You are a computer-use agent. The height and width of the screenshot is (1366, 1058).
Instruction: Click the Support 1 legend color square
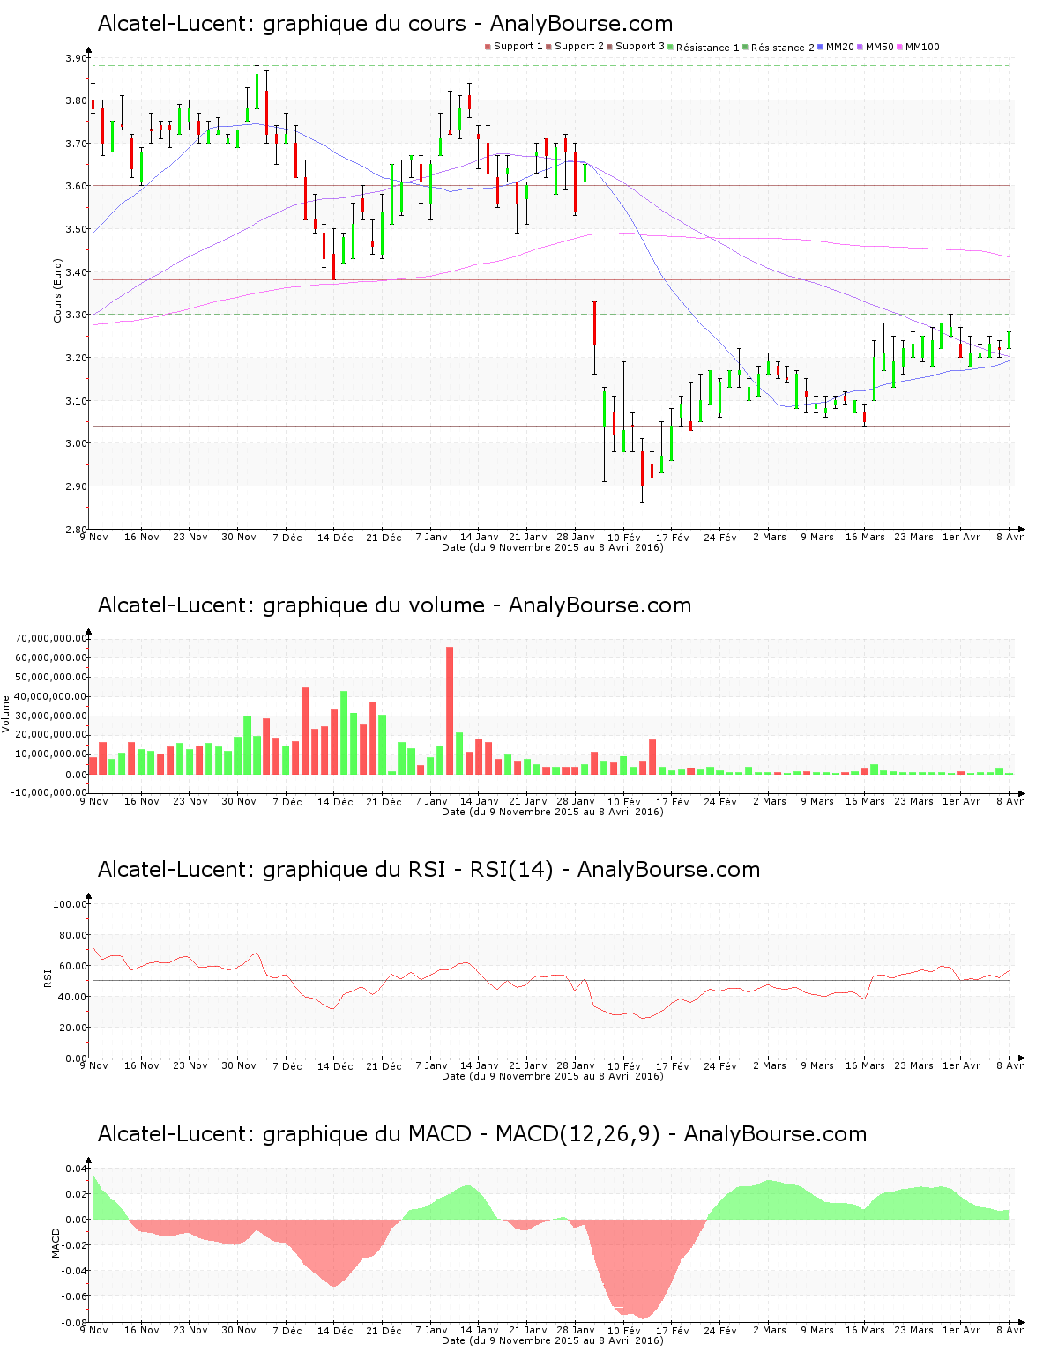pyautogui.click(x=488, y=47)
